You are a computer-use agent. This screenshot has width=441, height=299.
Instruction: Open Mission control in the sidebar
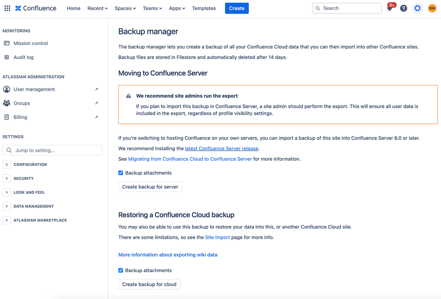point(30,43)
